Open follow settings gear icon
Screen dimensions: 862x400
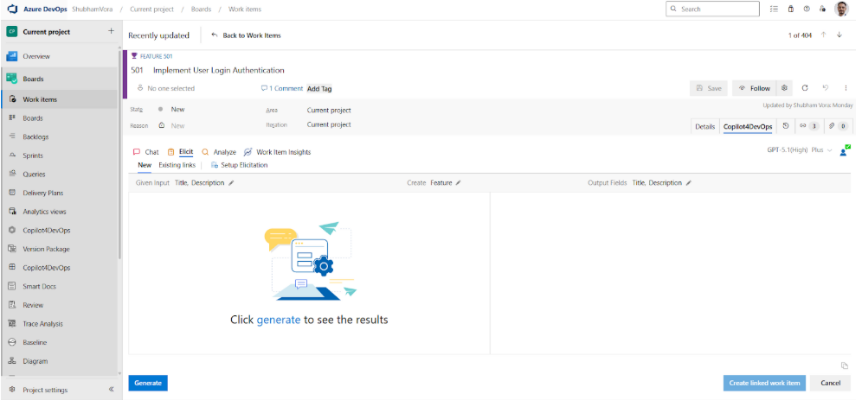coord(784,88)
